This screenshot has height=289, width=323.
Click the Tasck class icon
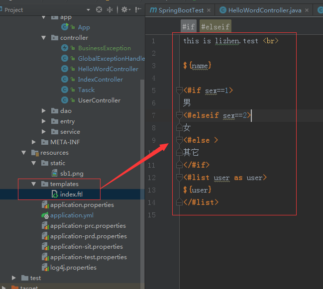click(x=65, y=90)
